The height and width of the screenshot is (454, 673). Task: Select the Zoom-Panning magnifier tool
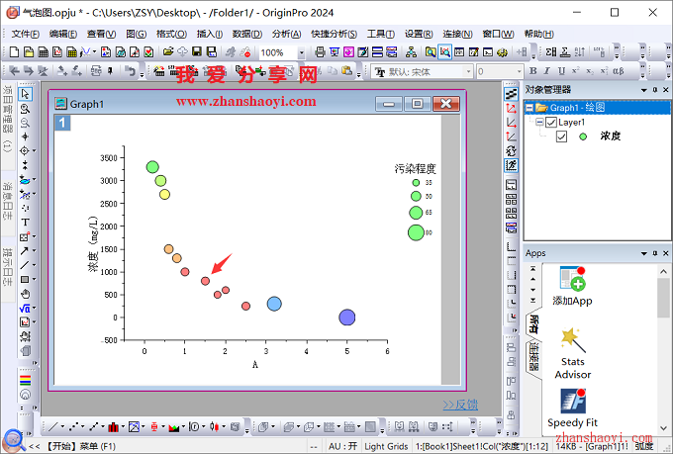26,109
